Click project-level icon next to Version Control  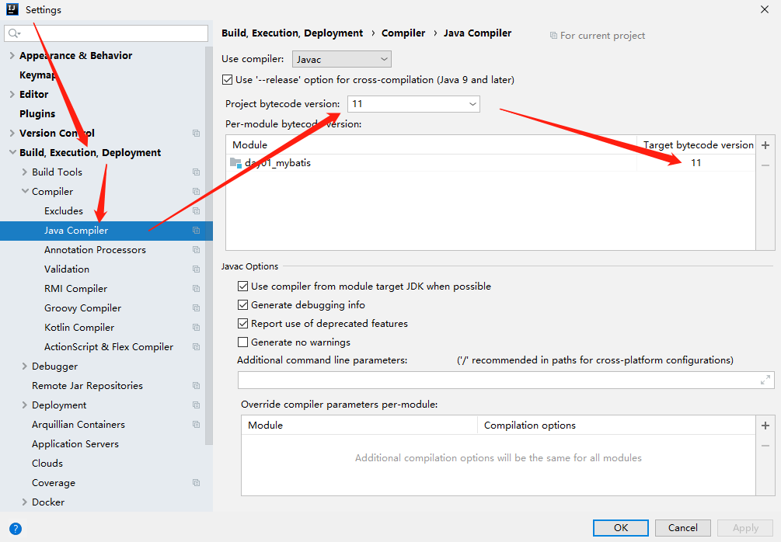click(197, 134)
